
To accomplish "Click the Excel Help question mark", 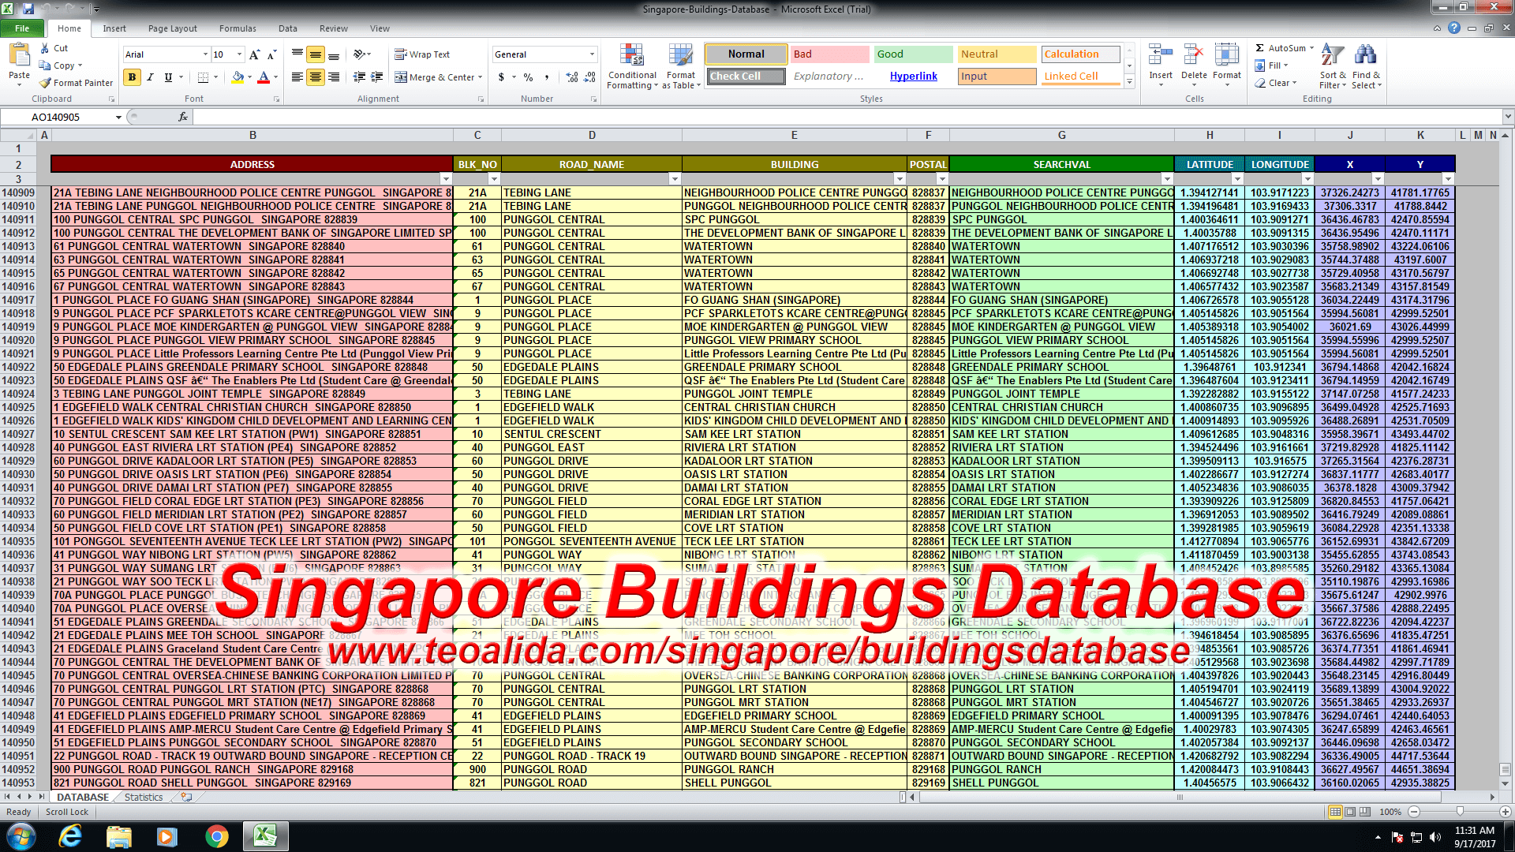I will click(1454, 28).
